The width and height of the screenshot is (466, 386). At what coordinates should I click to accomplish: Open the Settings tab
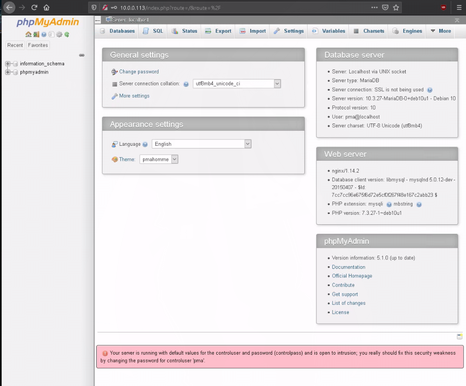coord(288,31)
